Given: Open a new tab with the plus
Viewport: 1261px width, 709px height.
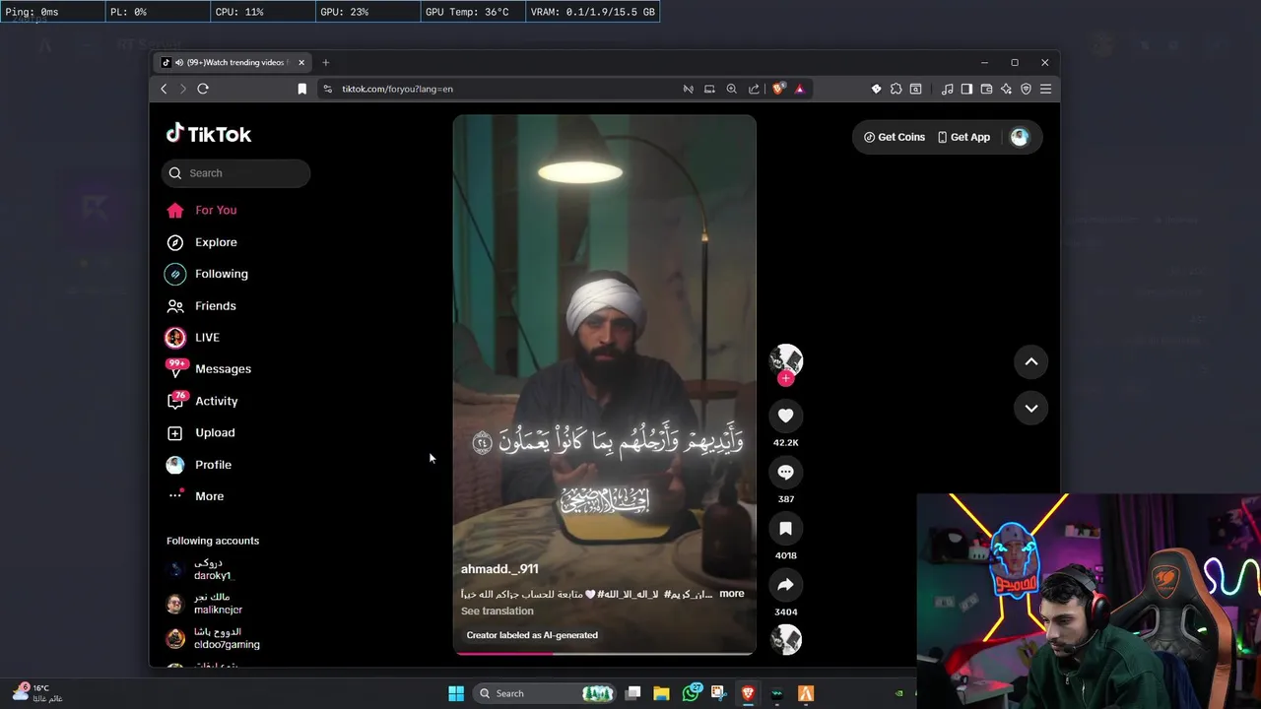Looking at the screenshot, I should pos(325,62).
